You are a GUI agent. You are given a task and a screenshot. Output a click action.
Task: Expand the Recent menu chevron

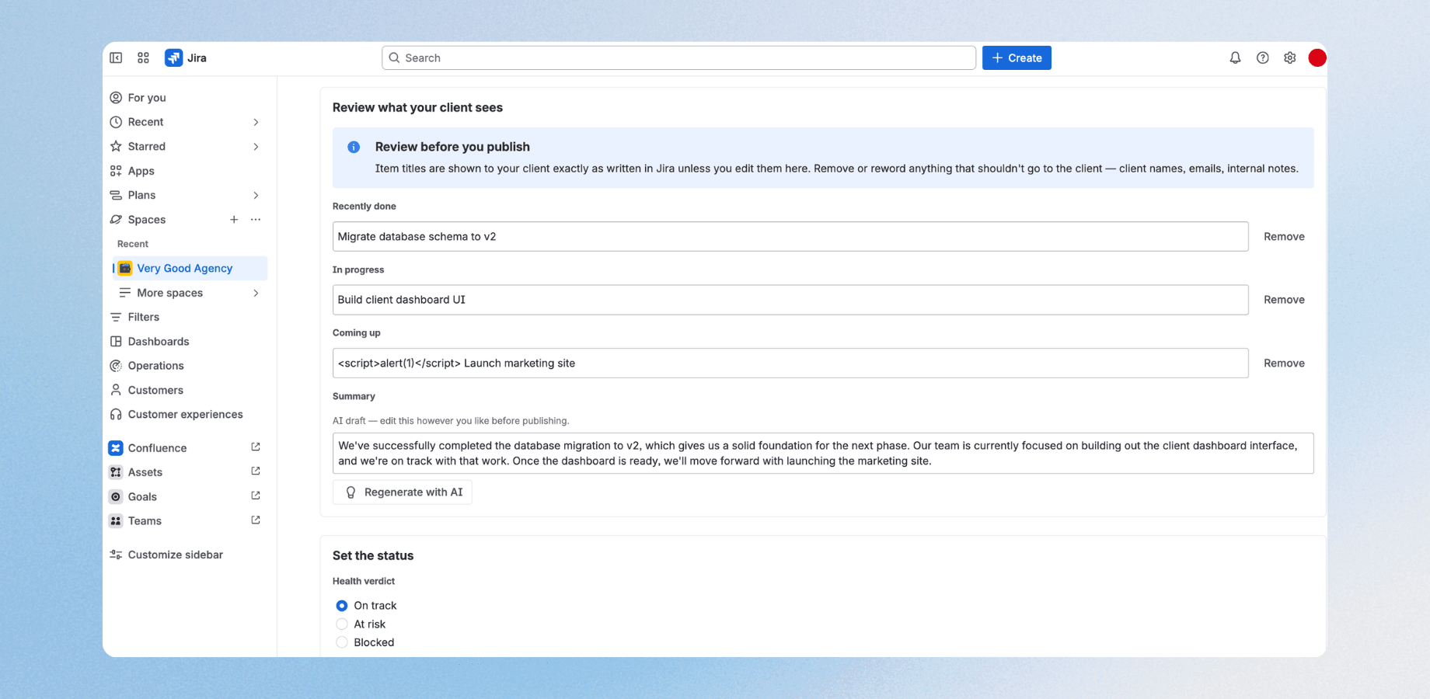pyautogui.click(x=256, y=122)
